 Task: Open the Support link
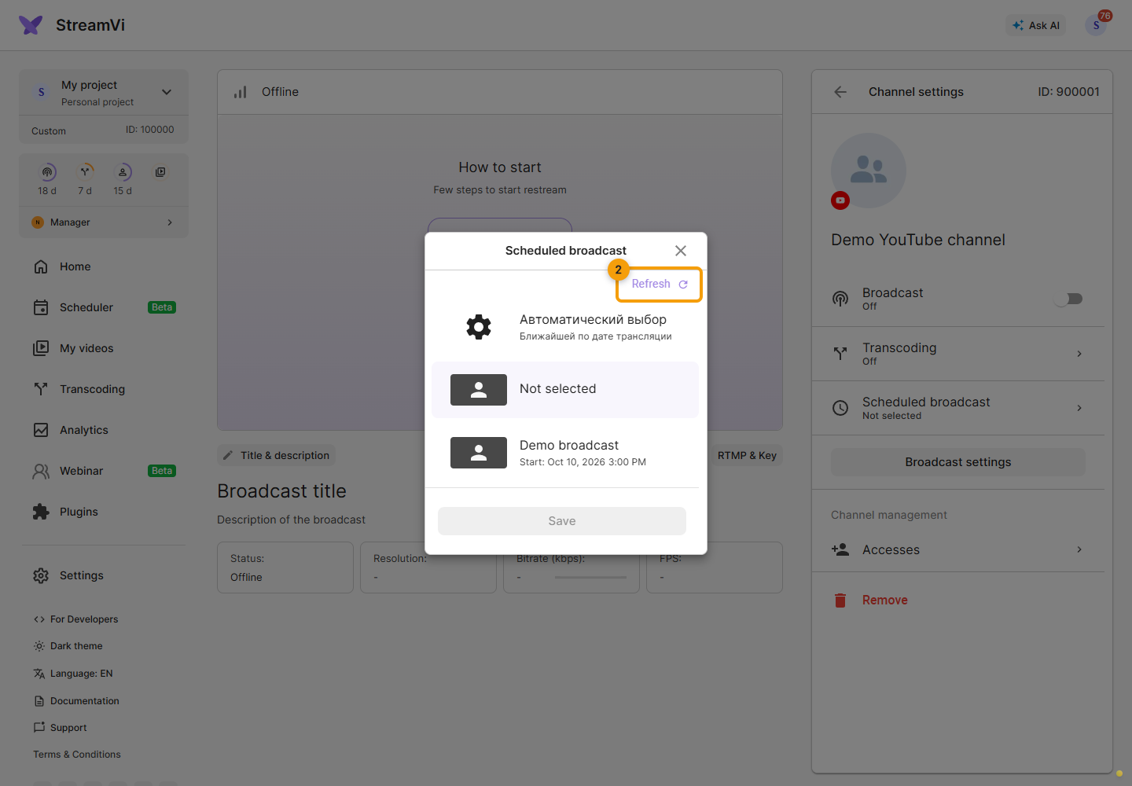pyautogui.click(x=60, y=728)
